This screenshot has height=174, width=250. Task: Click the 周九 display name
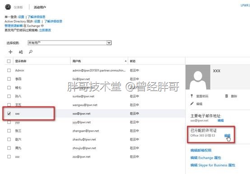tap(18, 148)
